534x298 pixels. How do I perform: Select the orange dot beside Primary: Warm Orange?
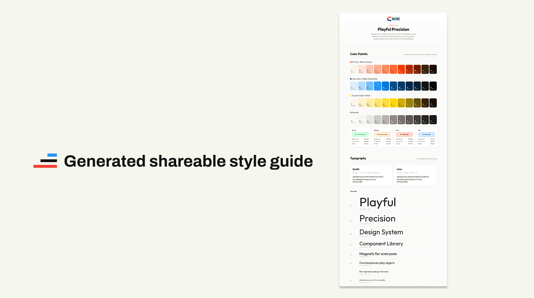point(351,63)
